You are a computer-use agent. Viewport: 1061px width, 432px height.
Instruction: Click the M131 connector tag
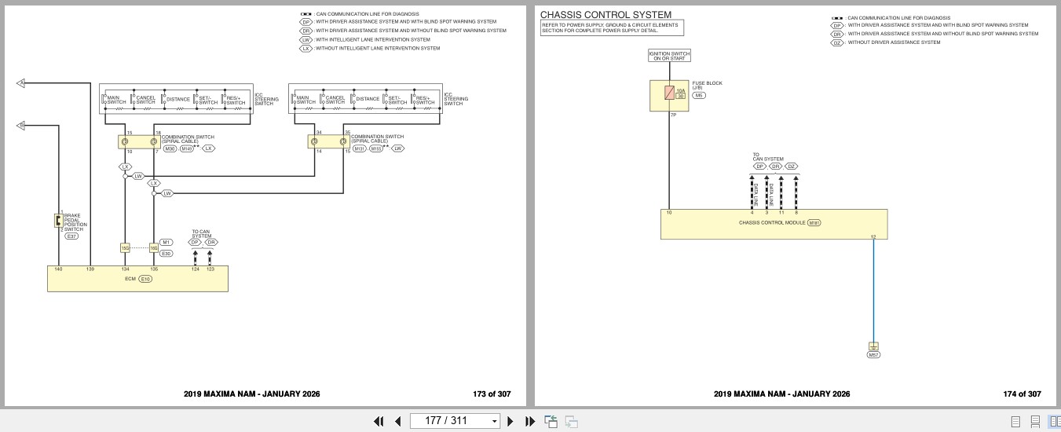pos(359,148)
